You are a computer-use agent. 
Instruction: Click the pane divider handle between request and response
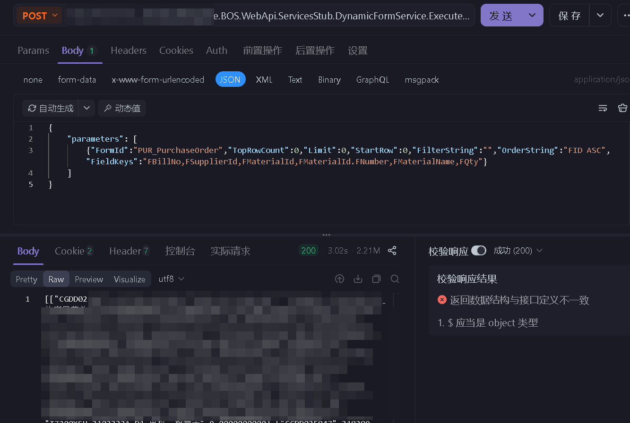(x=326, y=235)
